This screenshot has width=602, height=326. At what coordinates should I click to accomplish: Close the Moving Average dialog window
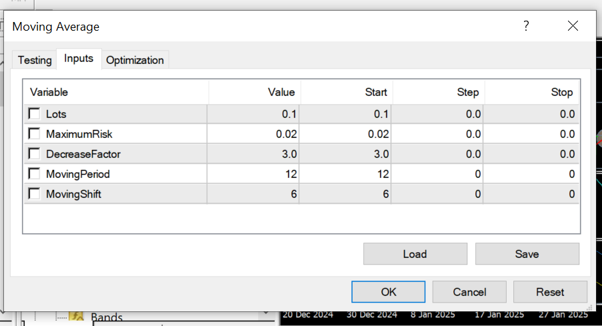click(573, 26)
